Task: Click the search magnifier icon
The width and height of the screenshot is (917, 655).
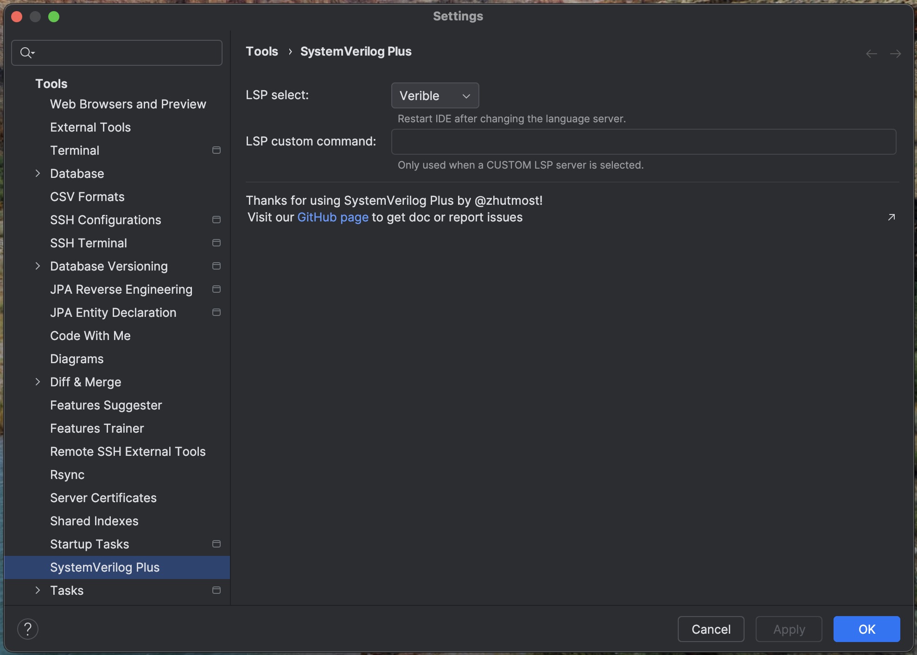Action: 26,53
